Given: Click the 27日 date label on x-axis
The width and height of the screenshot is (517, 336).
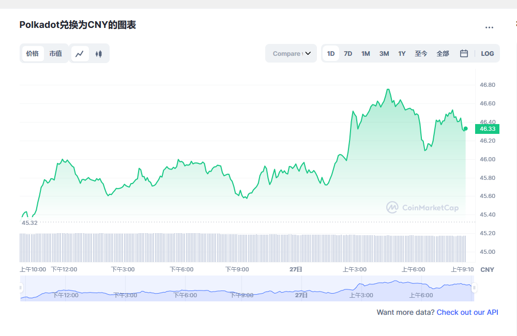Looking at the screenshot, I should [296, 269].
